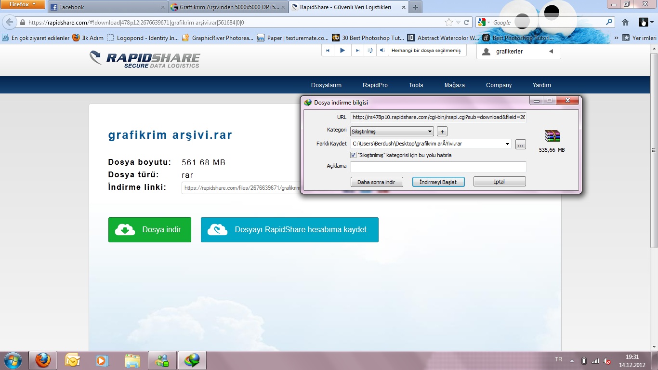This screenshot has width=658, height=370.
Task: Show hidden system tray icons arrow
Action: [x=572, y=361]
